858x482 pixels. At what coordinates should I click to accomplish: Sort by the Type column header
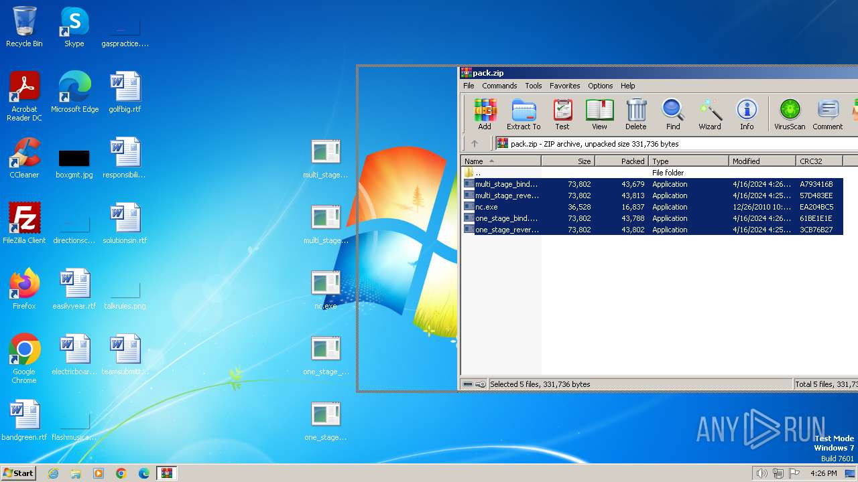[688, 161]
